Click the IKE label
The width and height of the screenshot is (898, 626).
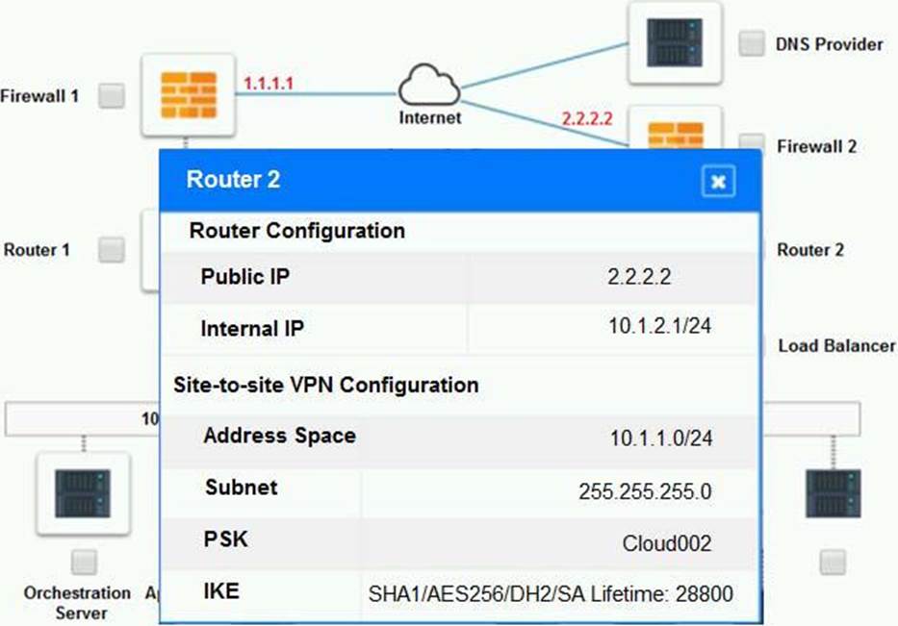coord(221,590)
